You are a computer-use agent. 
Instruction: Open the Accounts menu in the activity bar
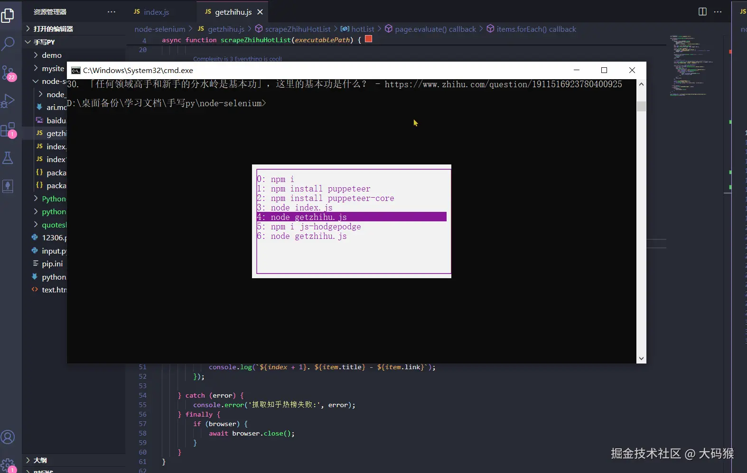tap(8, 437)
